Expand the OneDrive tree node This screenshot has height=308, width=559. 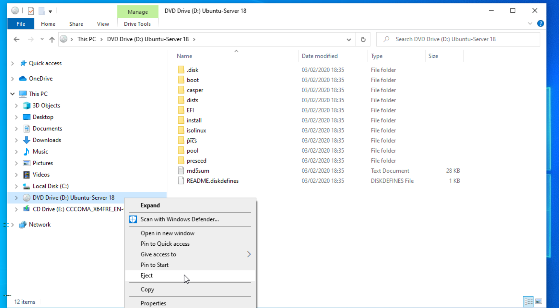[12, 79]
